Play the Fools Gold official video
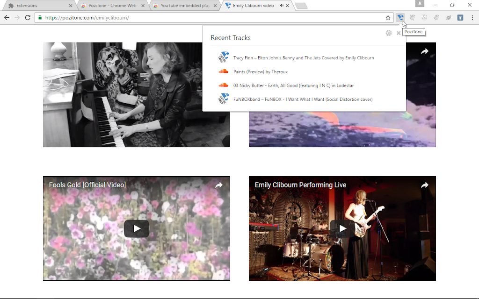The height and width of the screenshot is (299, 479). pyautogui.click(x=137, y=228)
